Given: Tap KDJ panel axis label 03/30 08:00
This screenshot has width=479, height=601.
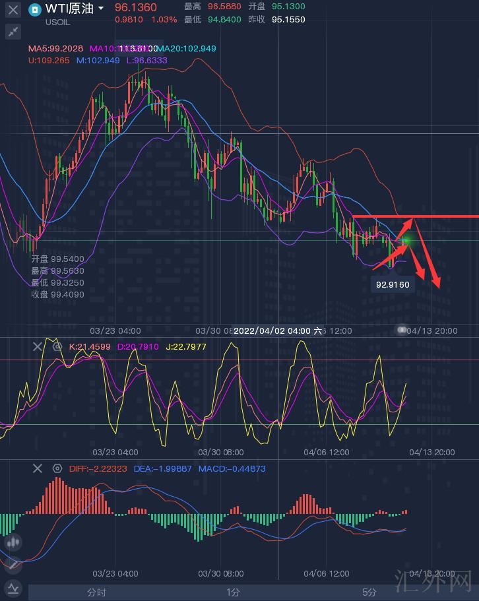Looking at the screenshot, I should (x=221, y=453).
